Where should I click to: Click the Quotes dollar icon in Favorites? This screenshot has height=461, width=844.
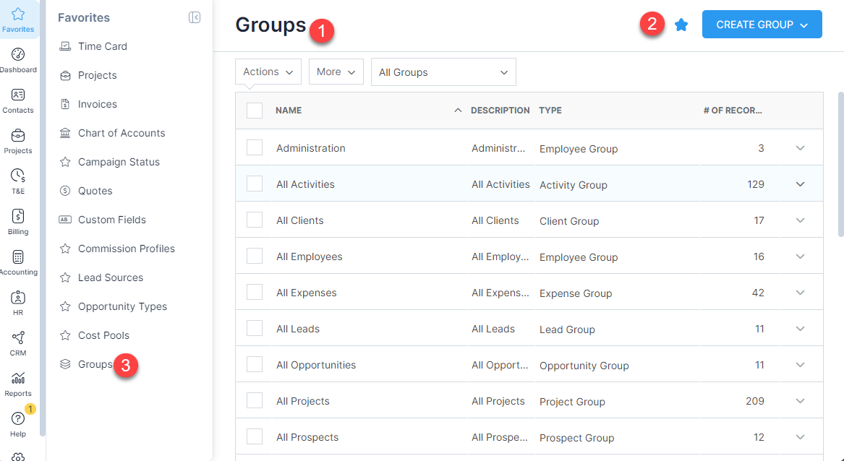pyautogui.click(x=65, y=191)
